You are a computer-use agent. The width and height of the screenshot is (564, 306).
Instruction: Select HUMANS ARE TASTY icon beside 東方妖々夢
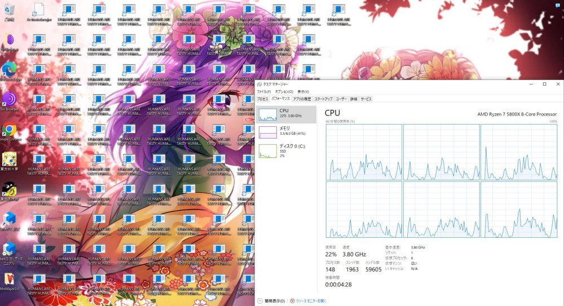[x=39, y=165]
